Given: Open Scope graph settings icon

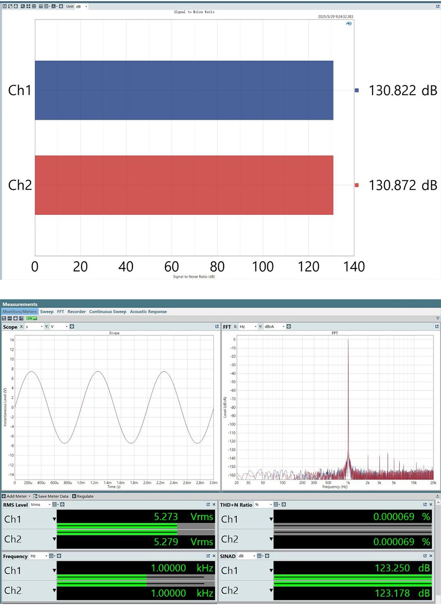Looking at the screenshot, I should click(x=72, y=327).
